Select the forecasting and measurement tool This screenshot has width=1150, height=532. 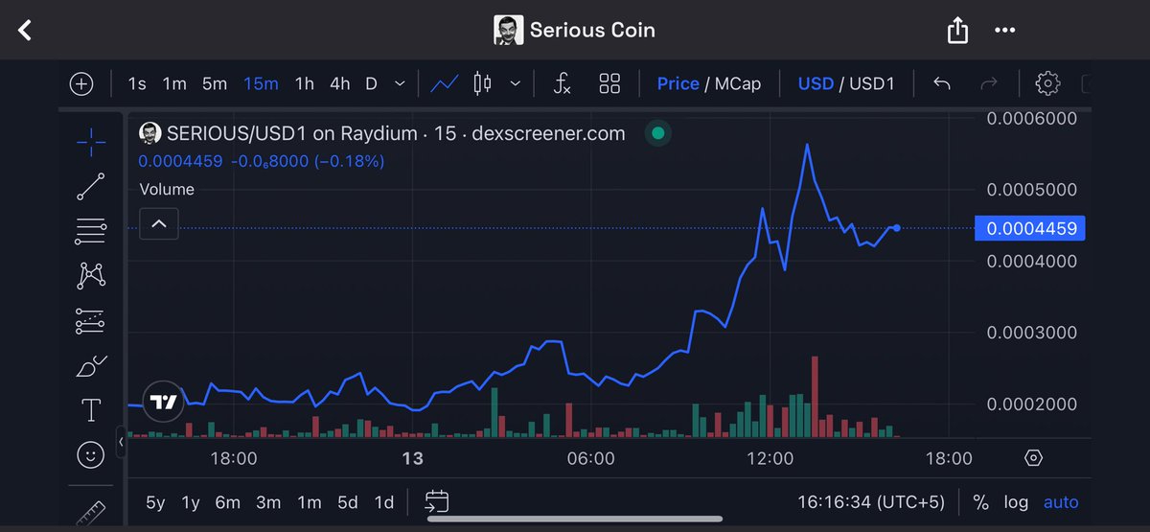point(91,321)
